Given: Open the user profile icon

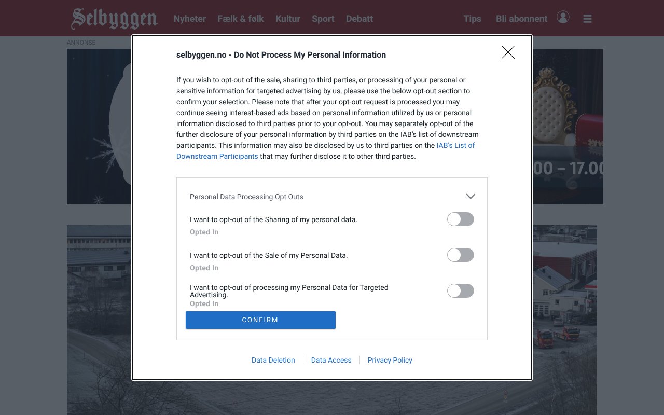Looking at the screenshot, I should (563, 17).
